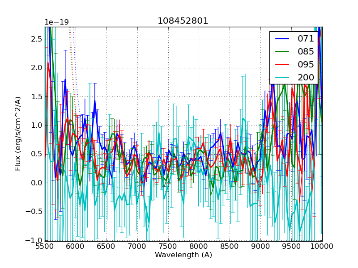Click the Flux (erg/s/cm^2/A) axis label

18,134
